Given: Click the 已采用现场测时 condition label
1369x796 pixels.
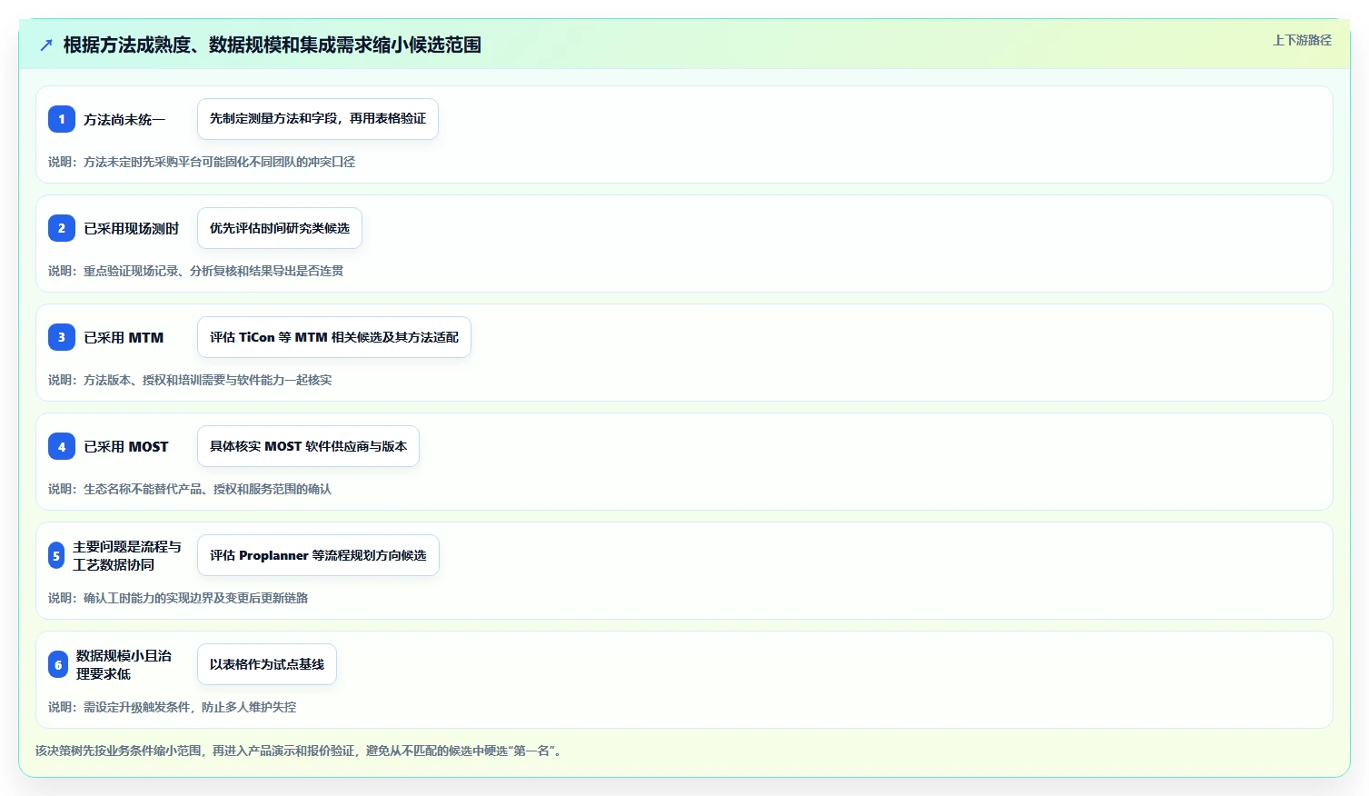Looking at the screenshot, I should (x=132, y=228).
